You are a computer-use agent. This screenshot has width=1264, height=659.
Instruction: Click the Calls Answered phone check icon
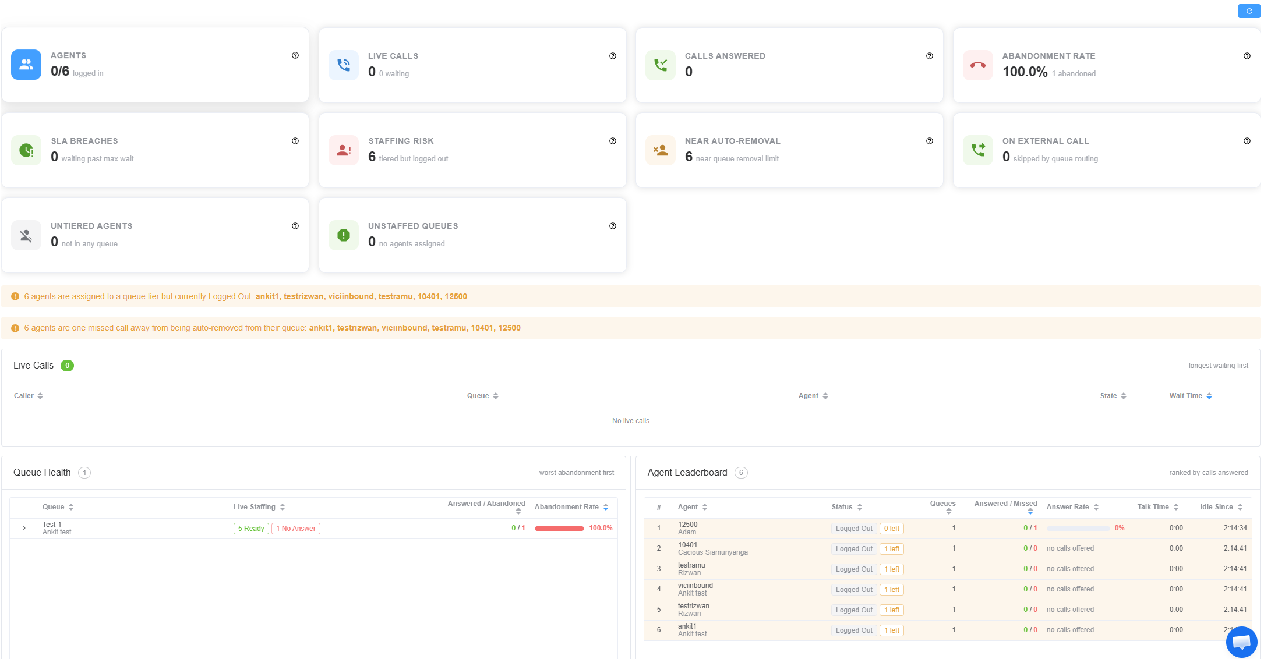(x=661, y=65)
